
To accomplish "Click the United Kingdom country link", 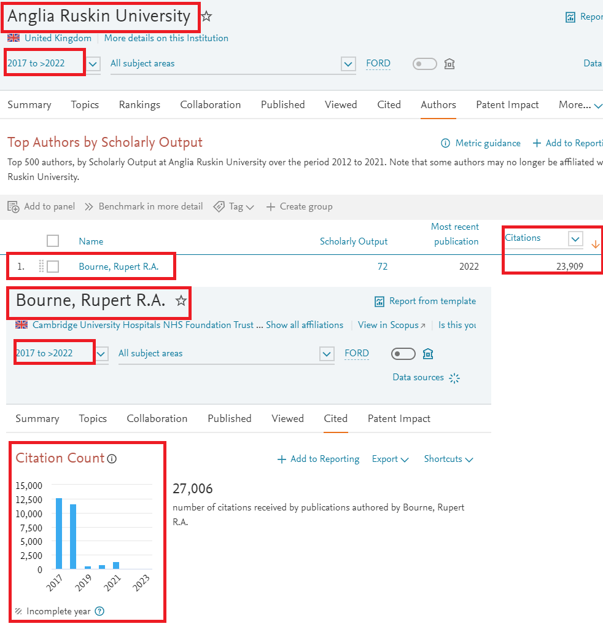I will pos(58,38).
